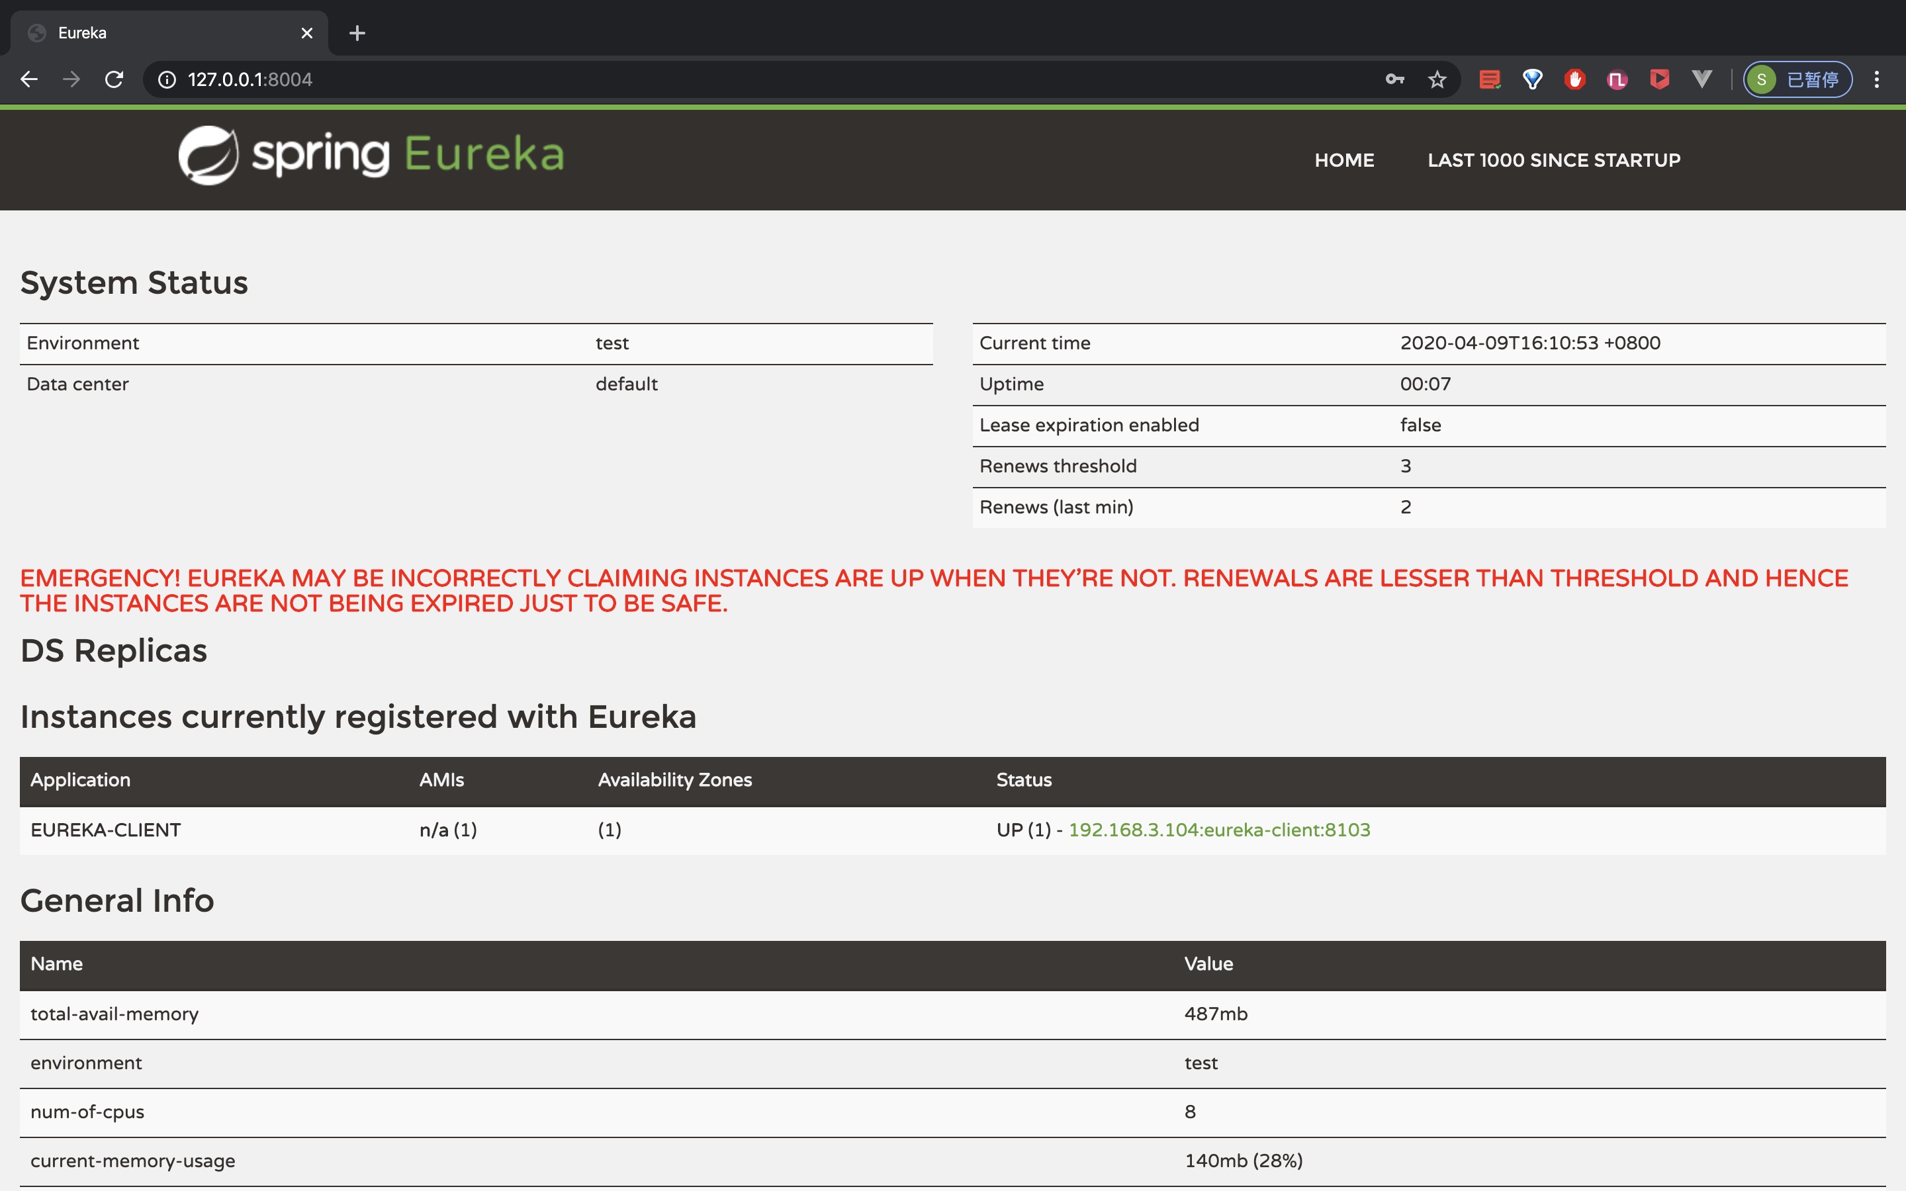The height and width of the screenshot is (1191, 1906).
Task: Open the eureka-client:8103 instance link
Action: [1218, 830]
